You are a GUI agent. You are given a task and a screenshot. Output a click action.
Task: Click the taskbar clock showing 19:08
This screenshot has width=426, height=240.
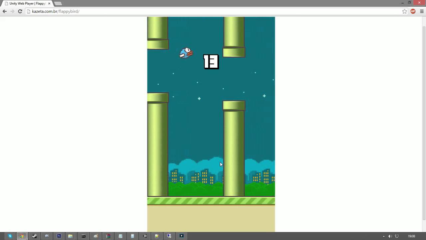(412, 236)
